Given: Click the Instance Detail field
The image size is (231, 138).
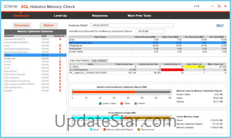Looking at the screenshot, I should point(132,26).
